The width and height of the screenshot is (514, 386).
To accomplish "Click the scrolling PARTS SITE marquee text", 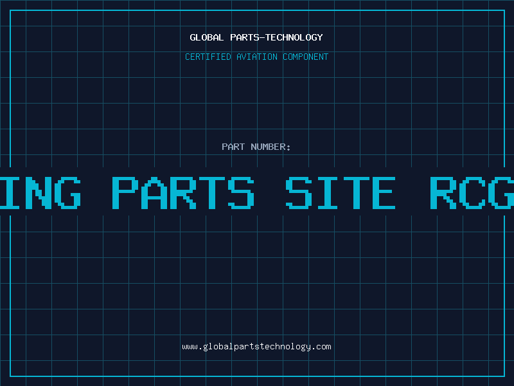I will point(257,192).
